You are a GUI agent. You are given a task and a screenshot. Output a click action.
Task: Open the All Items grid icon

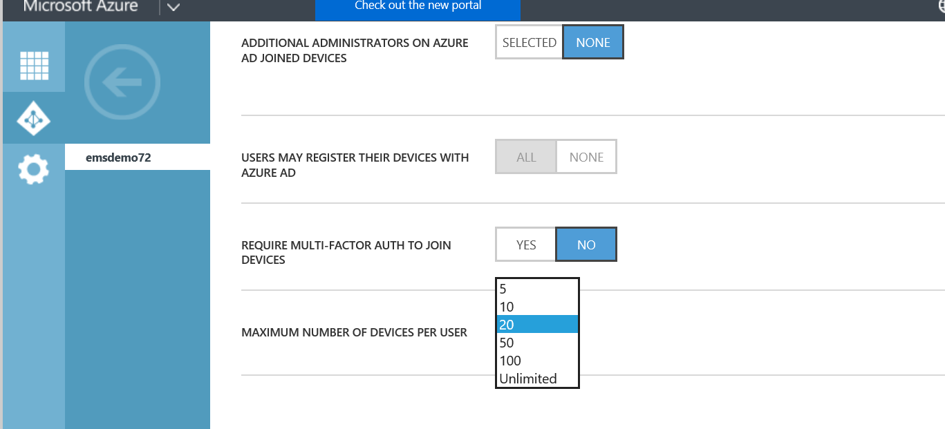(34, 66)
